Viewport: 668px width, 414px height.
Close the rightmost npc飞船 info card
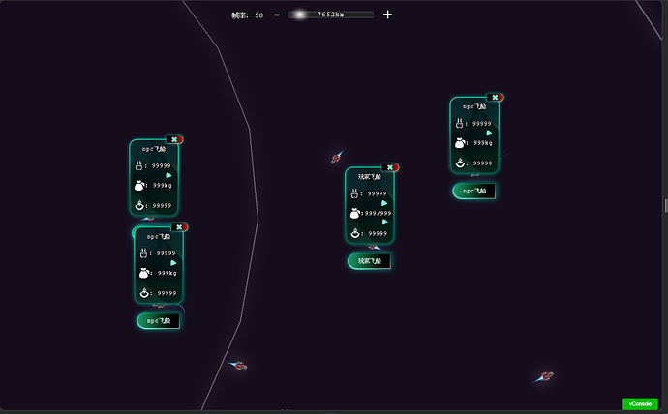[x=495, y=98]
